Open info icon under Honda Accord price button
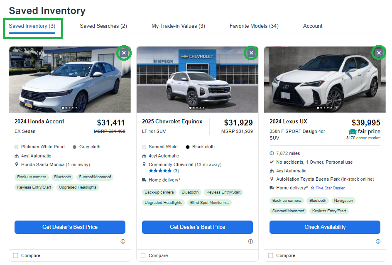Viewport: 392px width, 265px height. point(123,241)
